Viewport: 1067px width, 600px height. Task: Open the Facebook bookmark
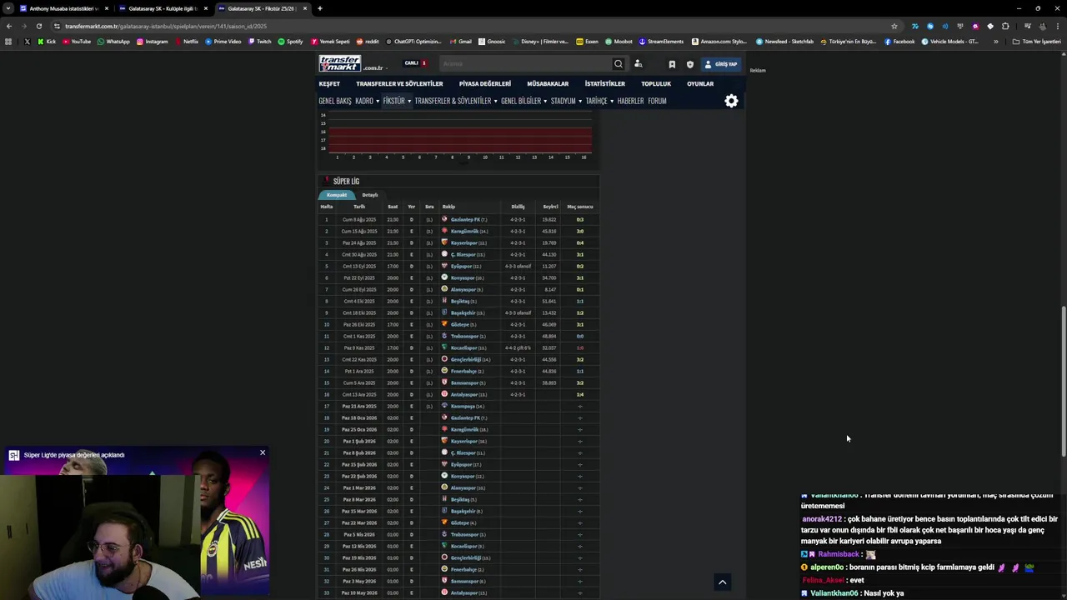point(899,41)
